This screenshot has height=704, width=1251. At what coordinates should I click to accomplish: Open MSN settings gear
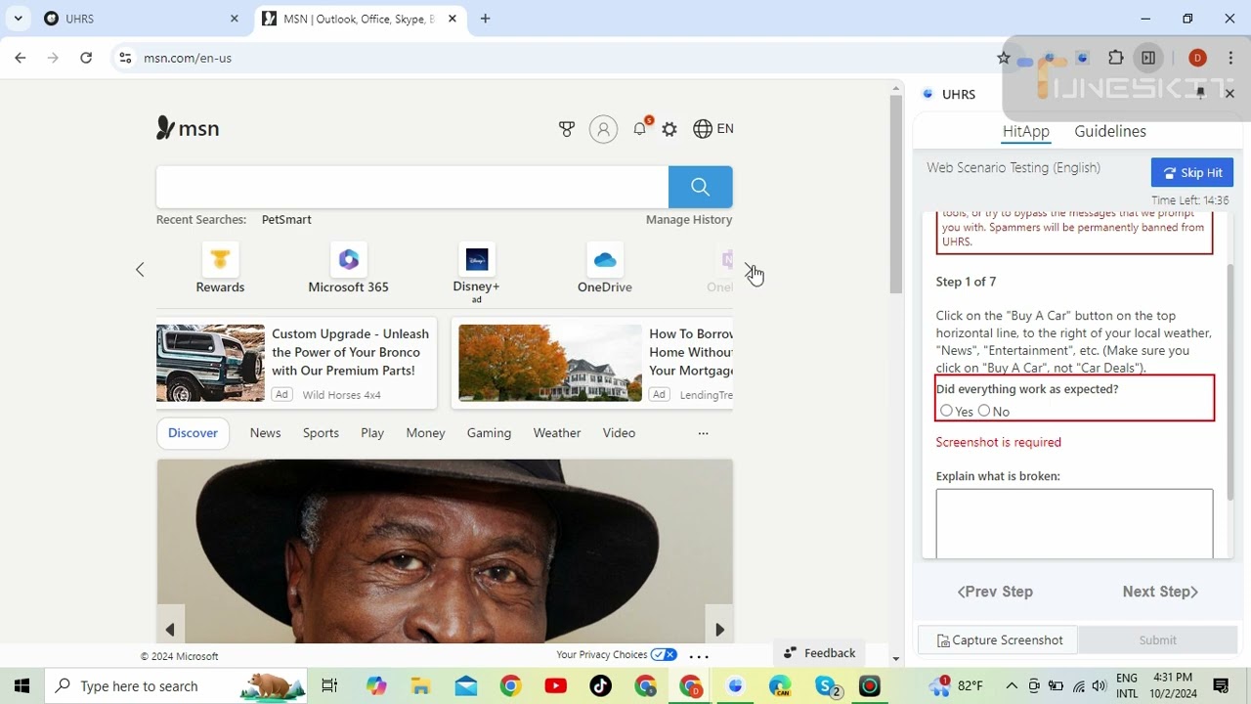(x=669, y=129)
